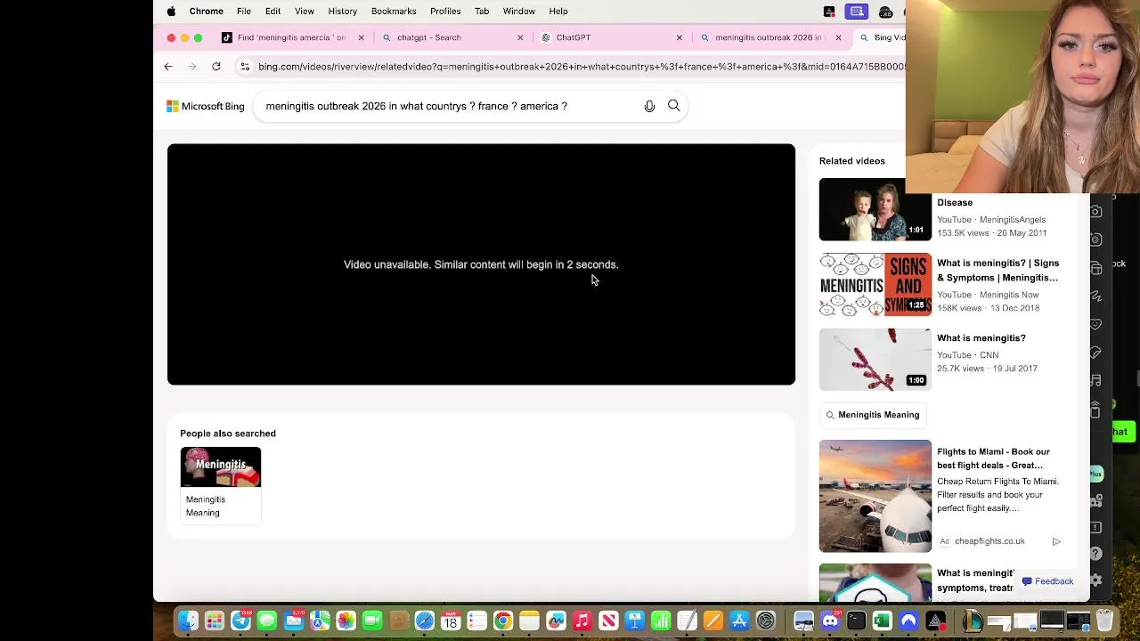Open Messages in the Dock
Image resolution: width=1140 pixels, height=641 pixels.
[x=267, y=621]
